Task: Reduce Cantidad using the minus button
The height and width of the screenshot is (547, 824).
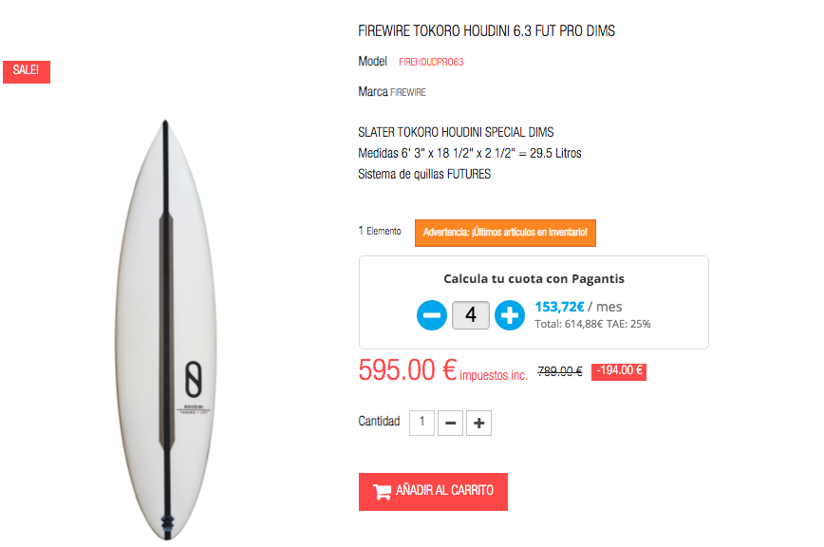Action: 450,423
